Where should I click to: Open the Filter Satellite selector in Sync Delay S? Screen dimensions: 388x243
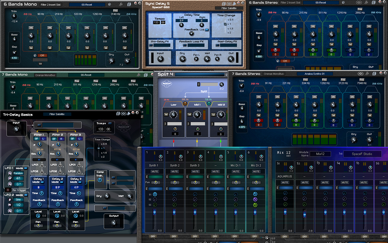point(229,8)
